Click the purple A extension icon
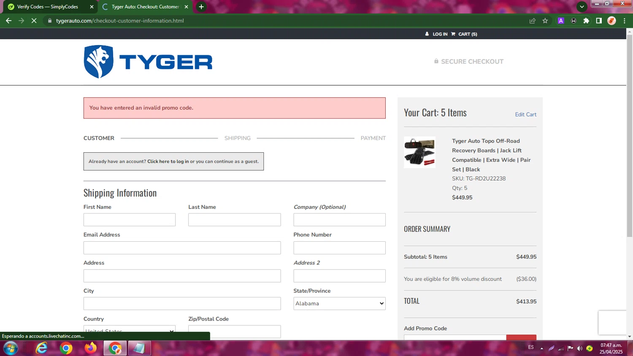 [x=561, y=21]
